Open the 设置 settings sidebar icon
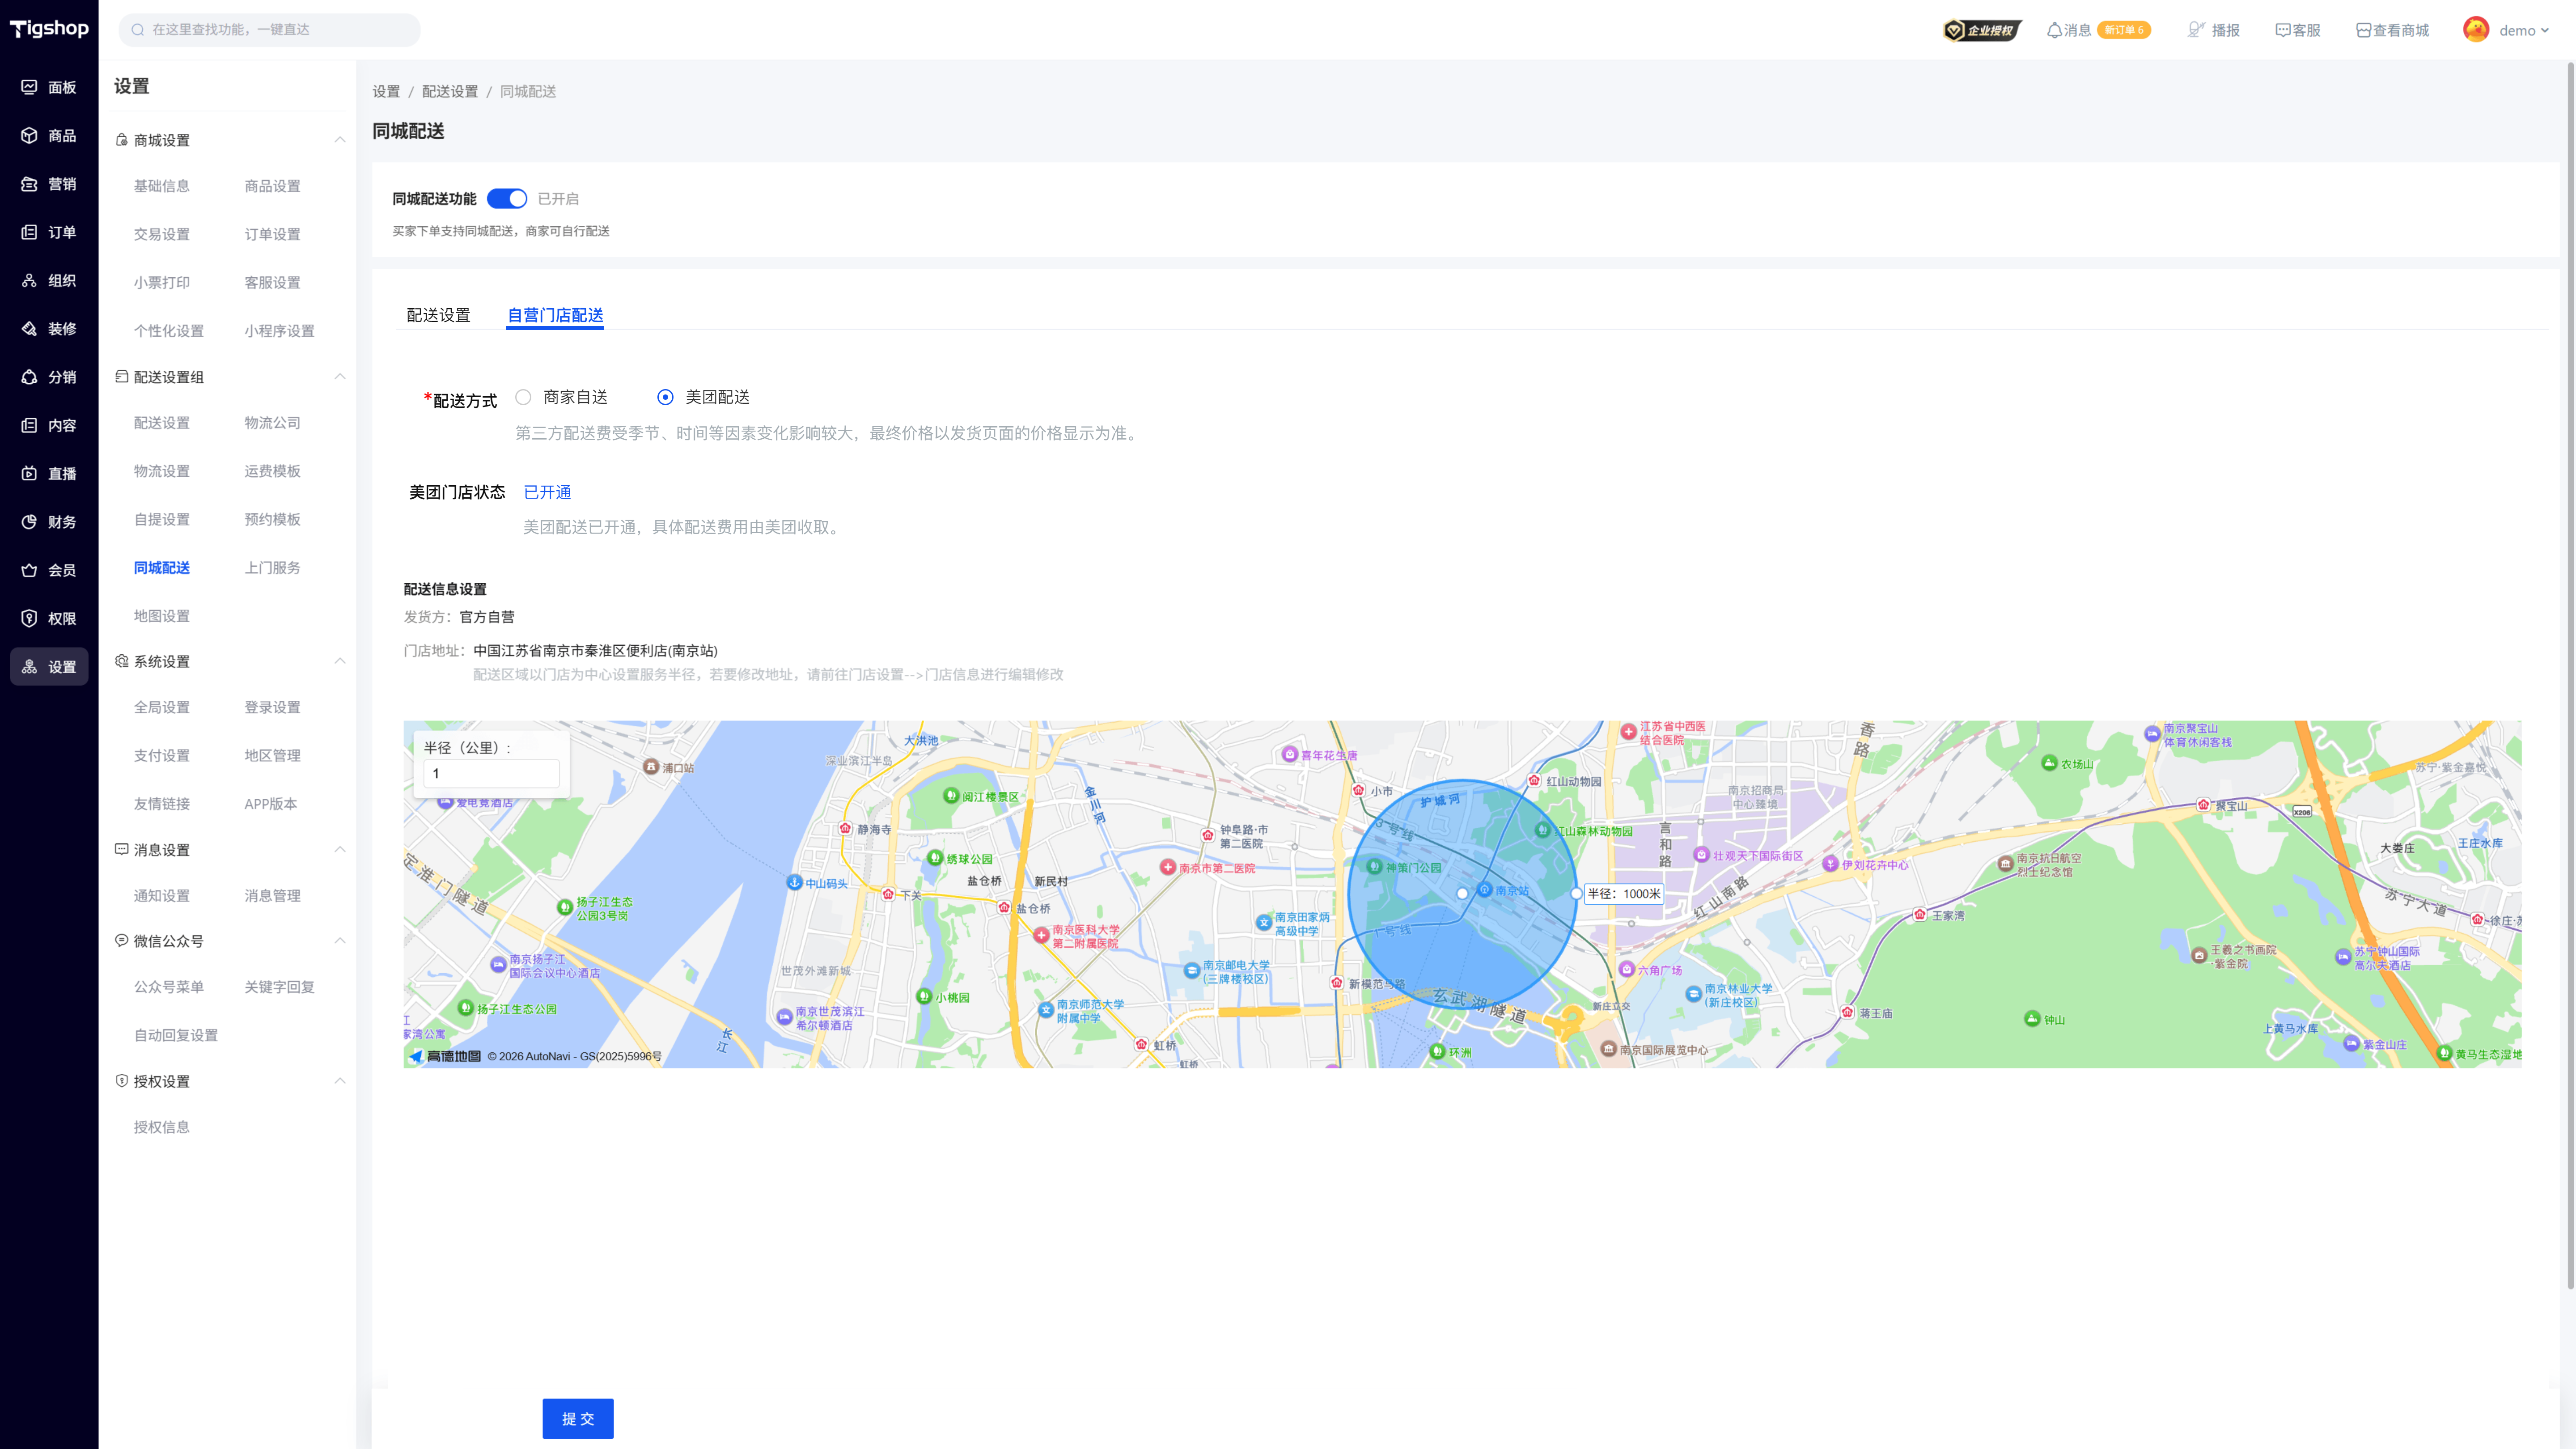The image size is (2576, 1449). (x=29, y=667)
